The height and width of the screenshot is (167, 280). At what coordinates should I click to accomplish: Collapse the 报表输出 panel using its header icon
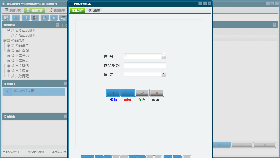coord(66,117)
